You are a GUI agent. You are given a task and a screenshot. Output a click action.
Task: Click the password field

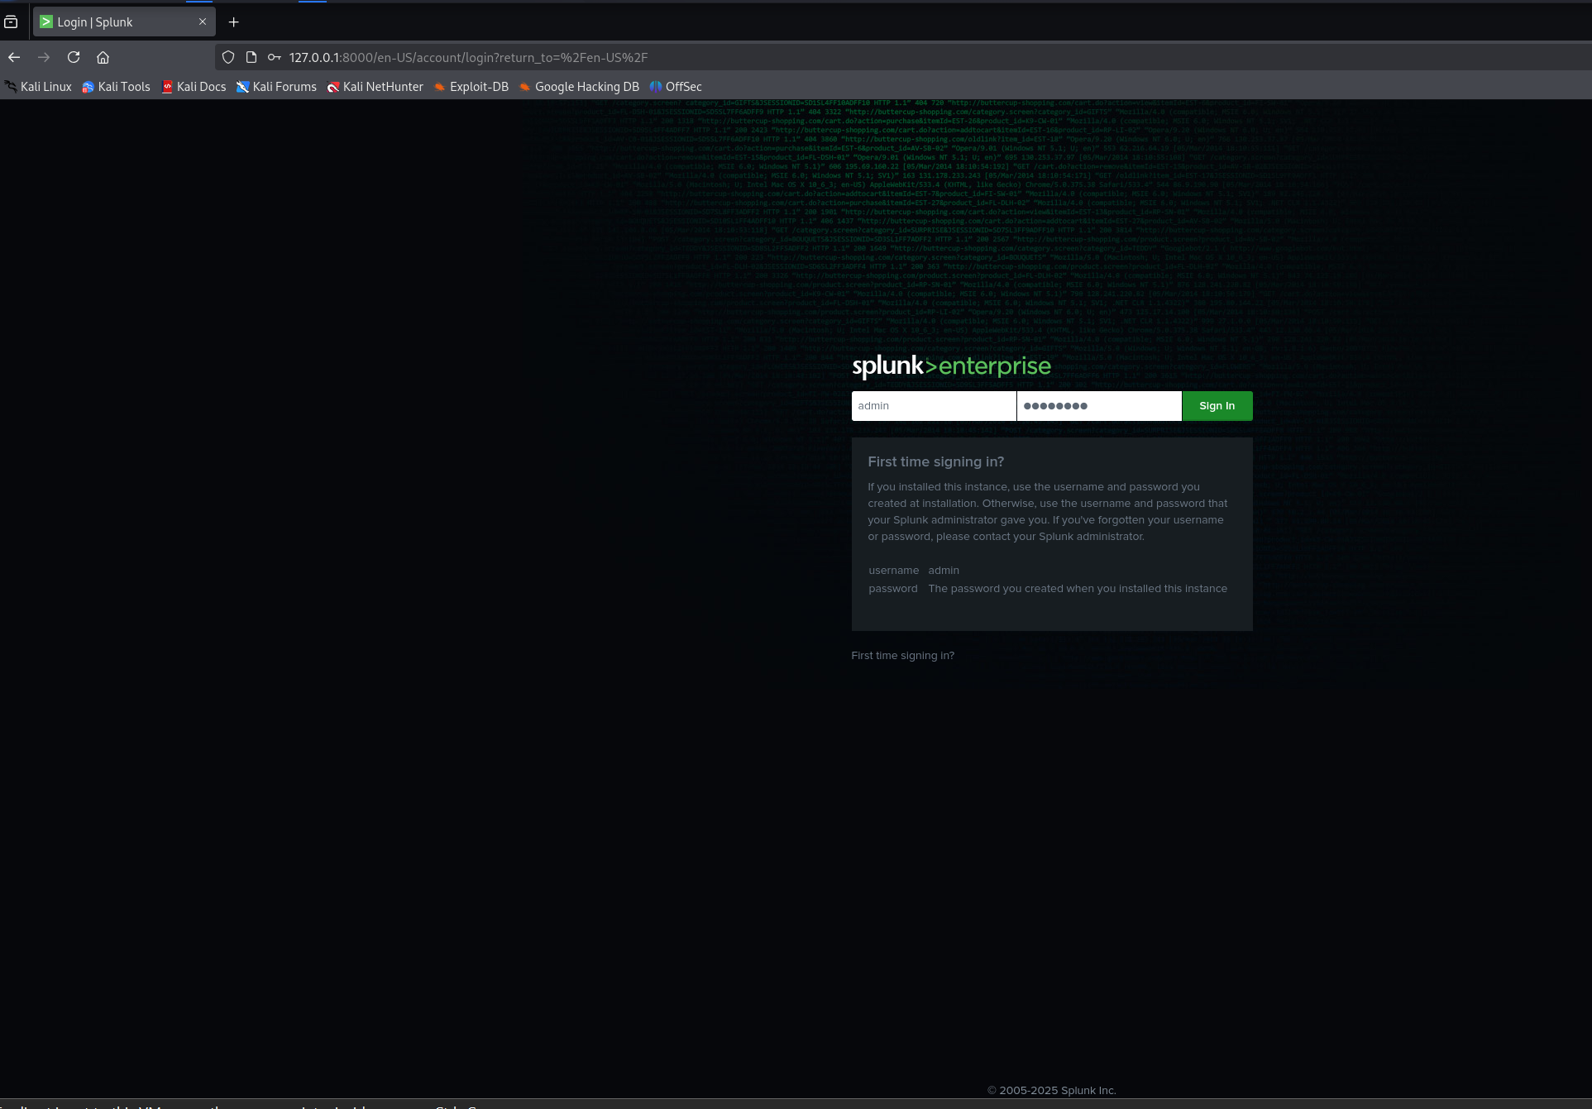pos(1099,405)
